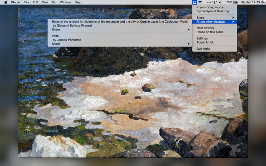Image resolution: width=266 pixels, height=166 pixels.
Task: Choose Pause on this piece
Action: click(x=214, y=32)
